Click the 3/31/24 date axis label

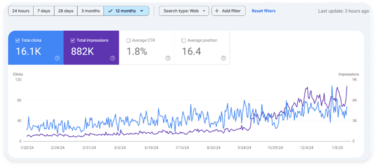click(89, 148)
